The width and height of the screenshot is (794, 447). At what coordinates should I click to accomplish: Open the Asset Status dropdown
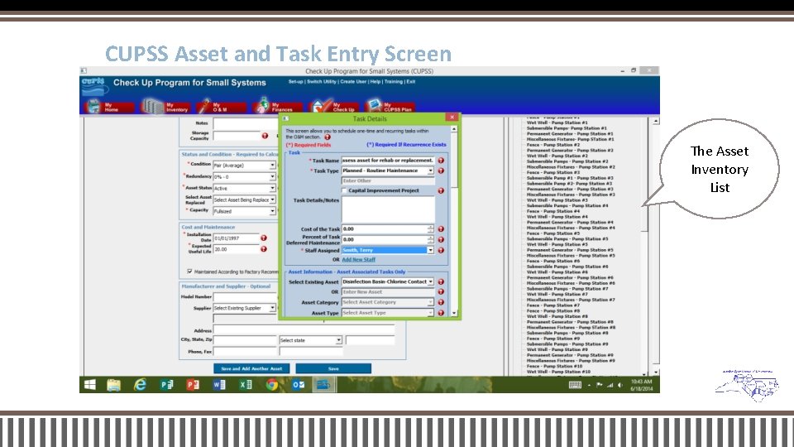click(x=272, y=188)
